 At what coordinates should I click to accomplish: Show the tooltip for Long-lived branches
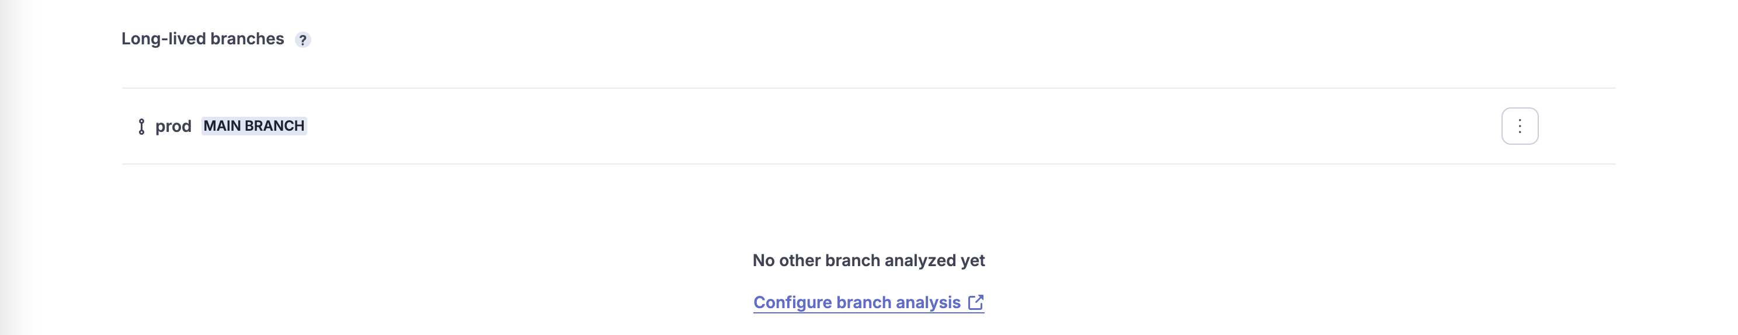[x=303, y=40]
